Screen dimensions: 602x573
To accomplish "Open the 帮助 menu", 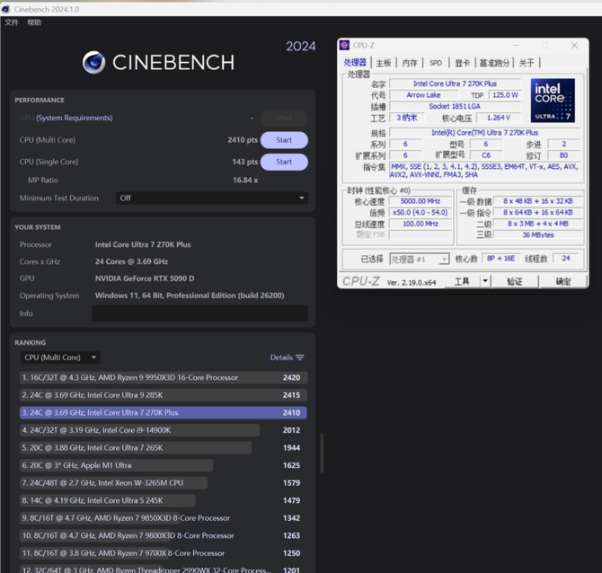I will pos(34,22).
